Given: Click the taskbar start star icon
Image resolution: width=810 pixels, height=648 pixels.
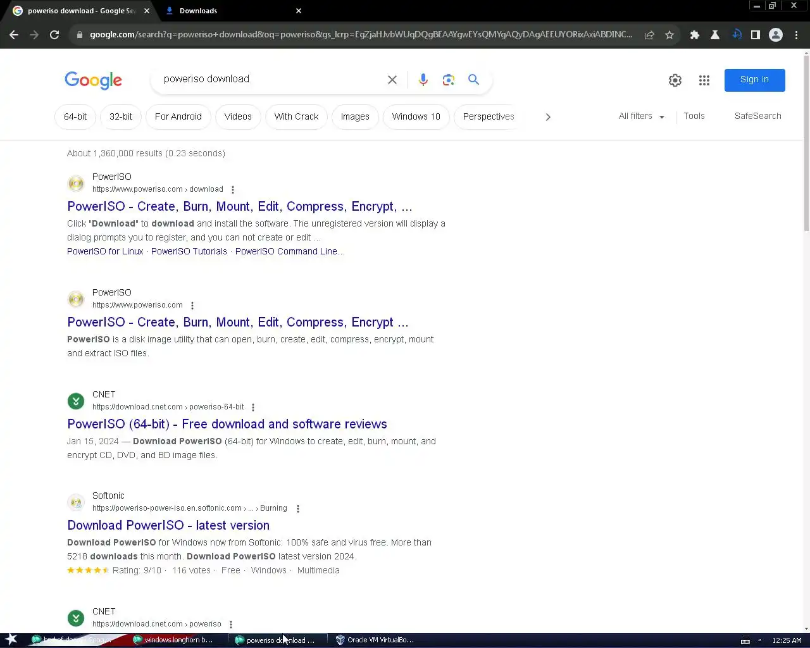Looking at the screenshot, I should 11,639.
